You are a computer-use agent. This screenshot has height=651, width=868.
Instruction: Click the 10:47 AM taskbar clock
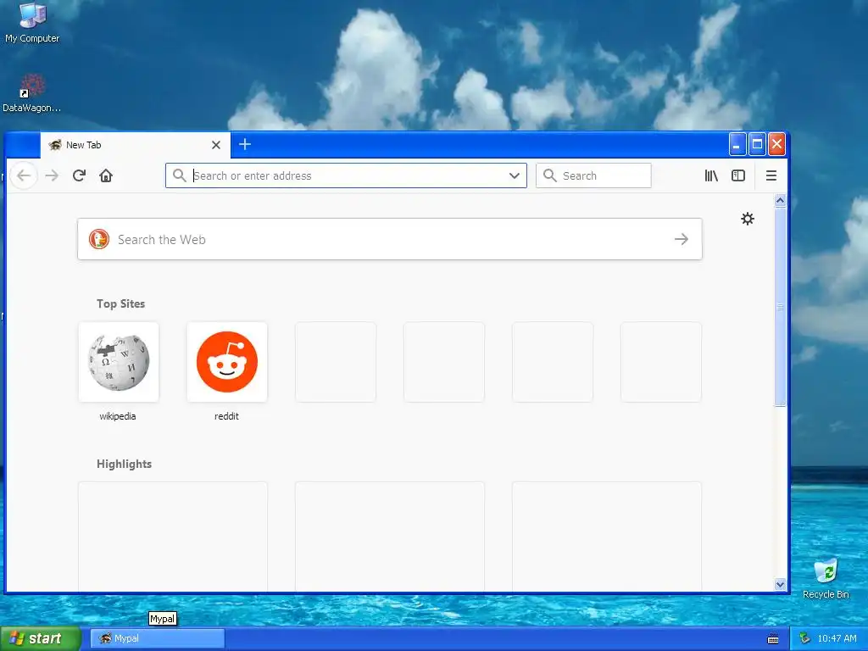(837, 639)
